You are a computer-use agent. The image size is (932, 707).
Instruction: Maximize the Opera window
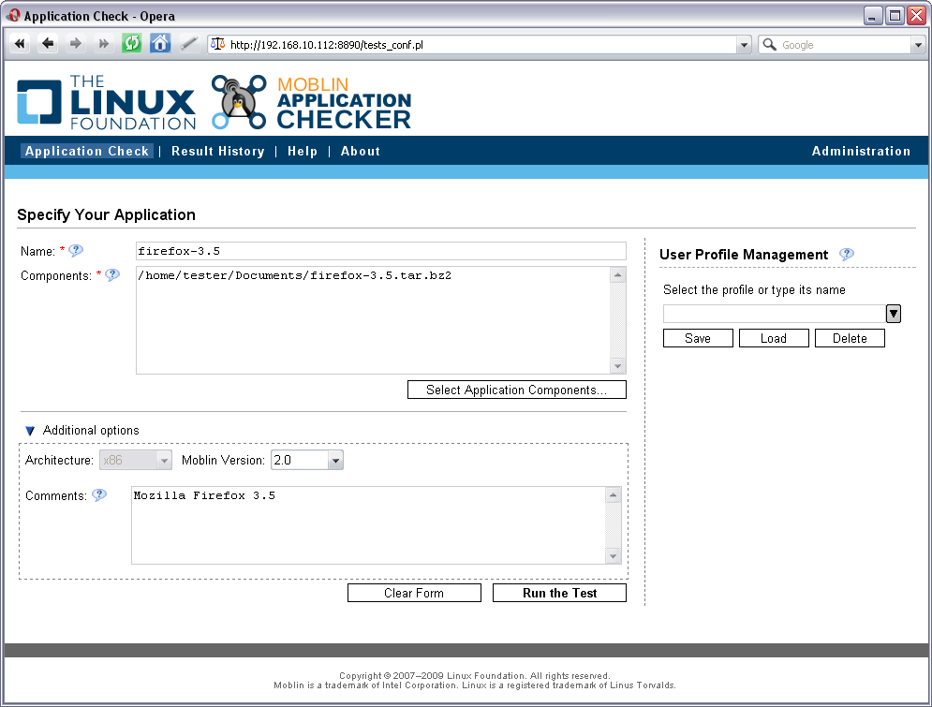[895, 15]
